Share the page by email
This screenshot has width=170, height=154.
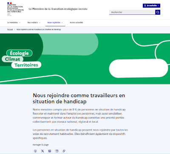click(x=57, y=151)
